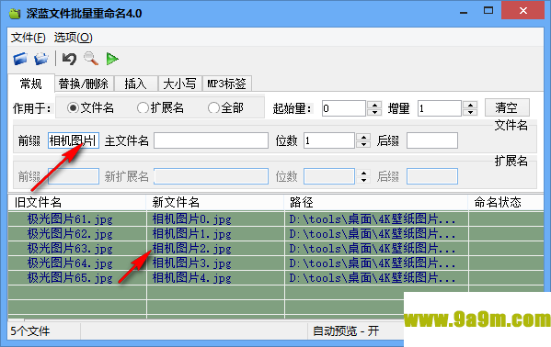551x347 pixels.
Task: Click the 起始量 value field
Action: [x=344, y=108]
